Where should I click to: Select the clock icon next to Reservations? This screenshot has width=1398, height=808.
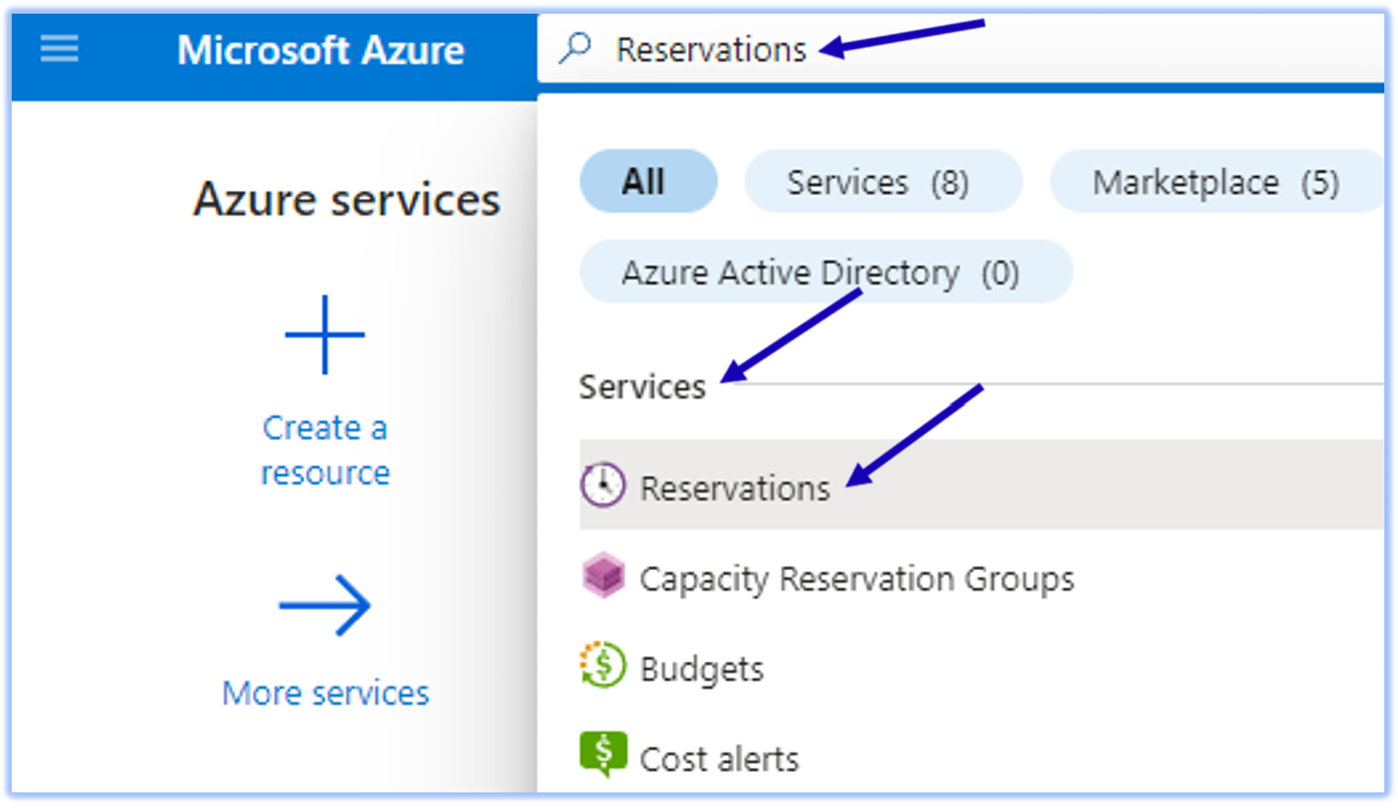click(x=603, y=484)
